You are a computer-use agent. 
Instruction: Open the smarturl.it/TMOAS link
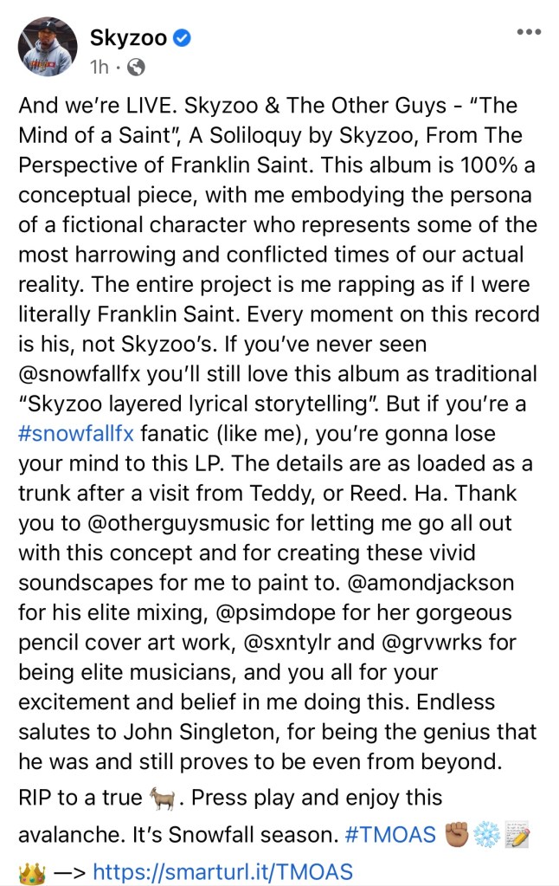point(222,870)
